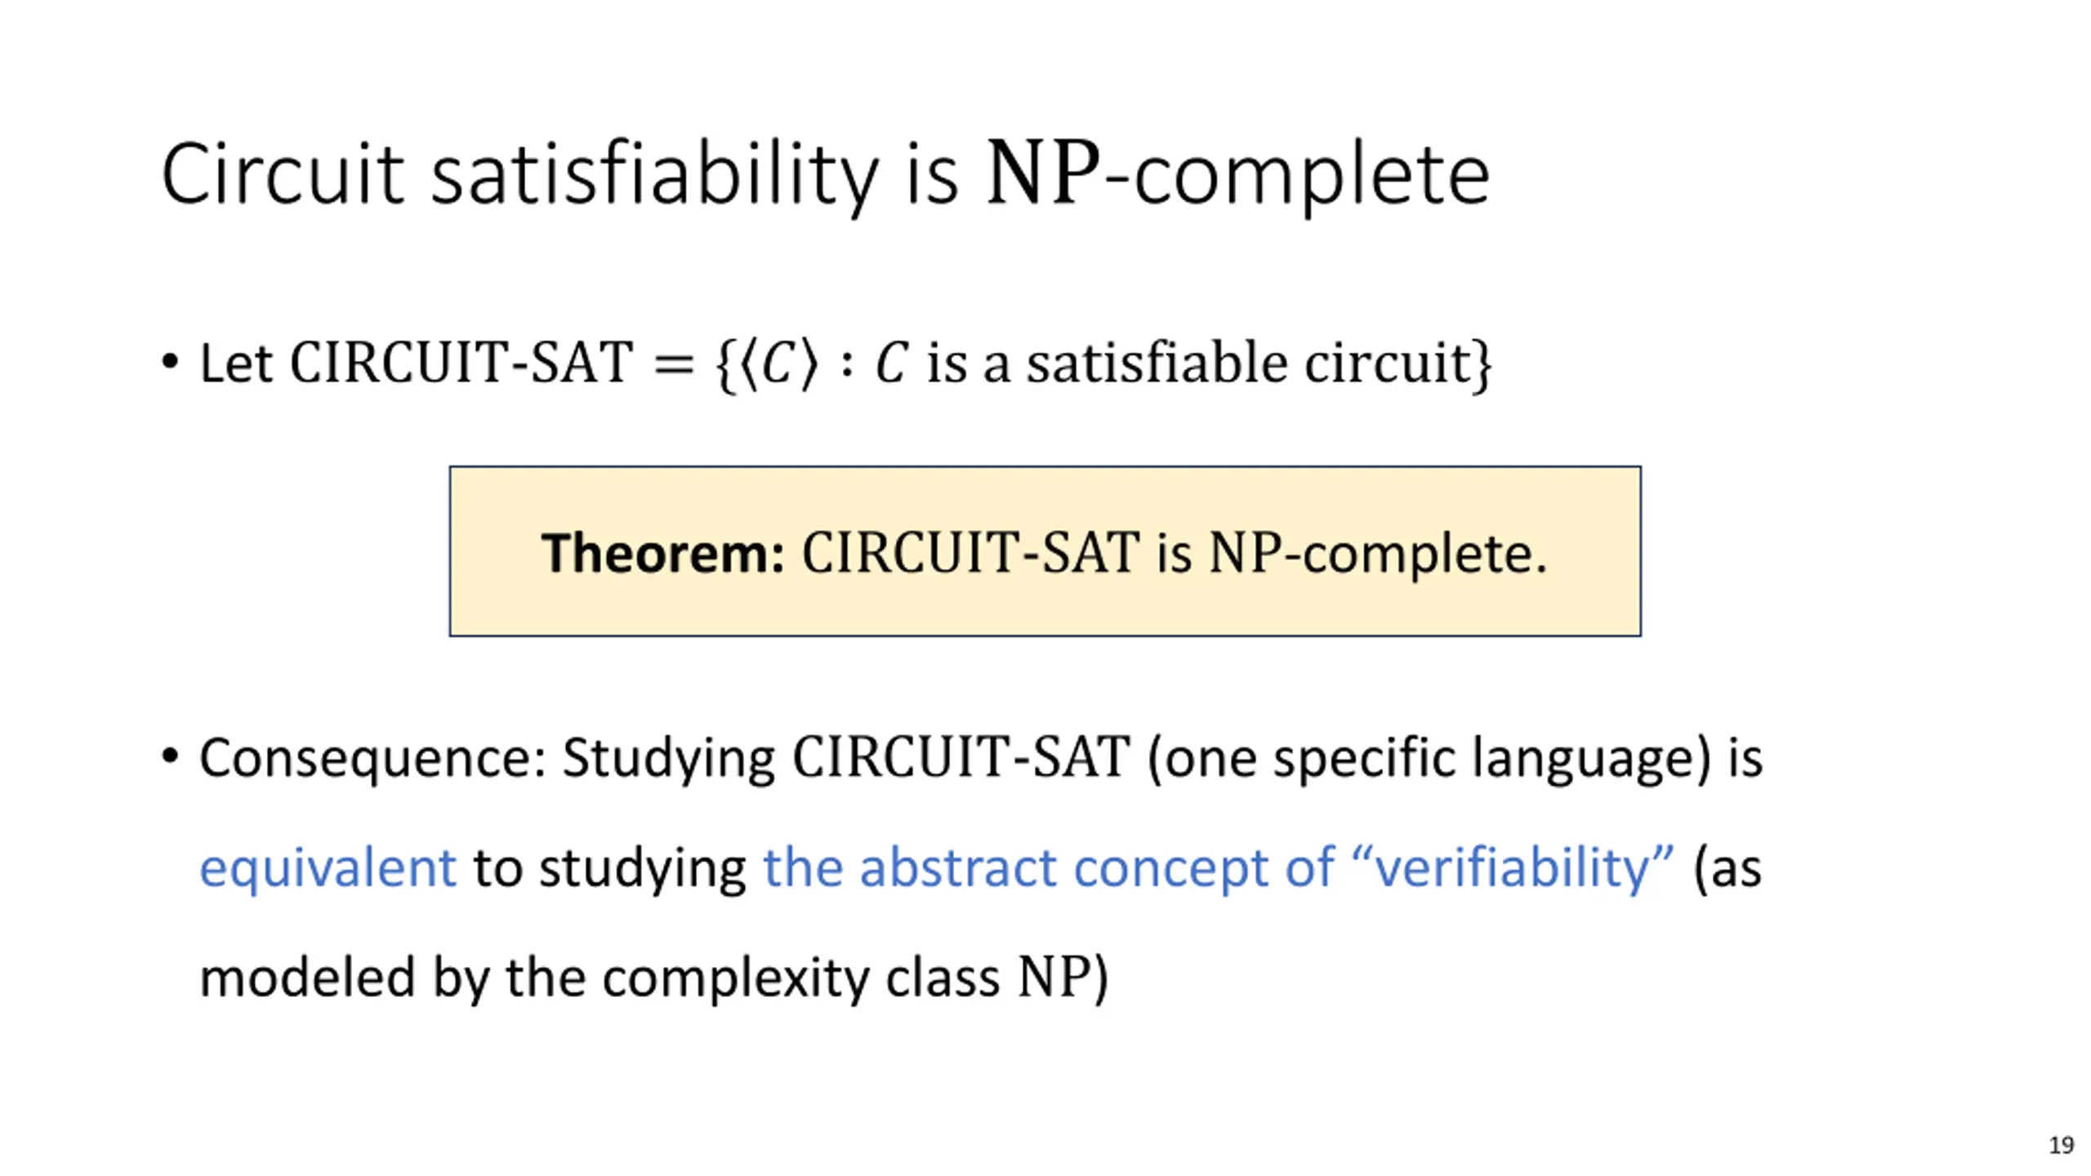
Task: Click "CIRCUIT-SAT" in the Consequence line
Action: [x=961, y=757]
